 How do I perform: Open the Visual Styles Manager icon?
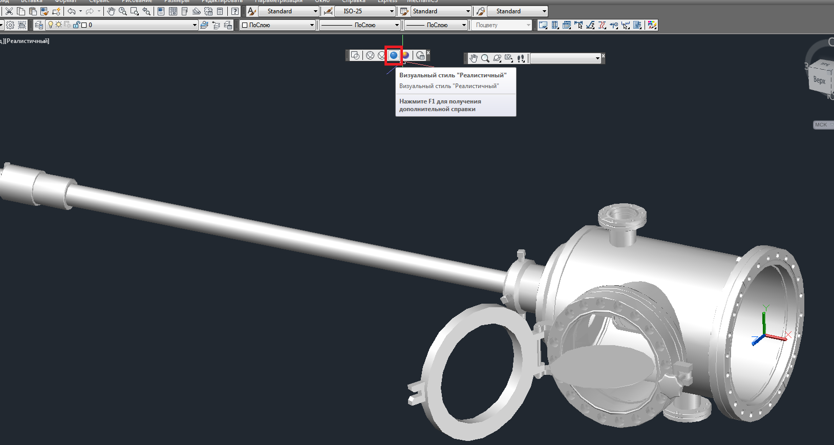[420, 56]
